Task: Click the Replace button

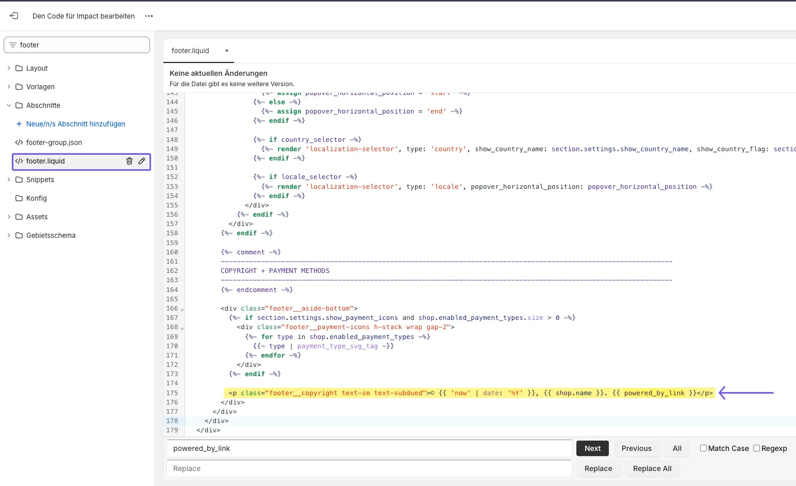Action: click(598, 468)
